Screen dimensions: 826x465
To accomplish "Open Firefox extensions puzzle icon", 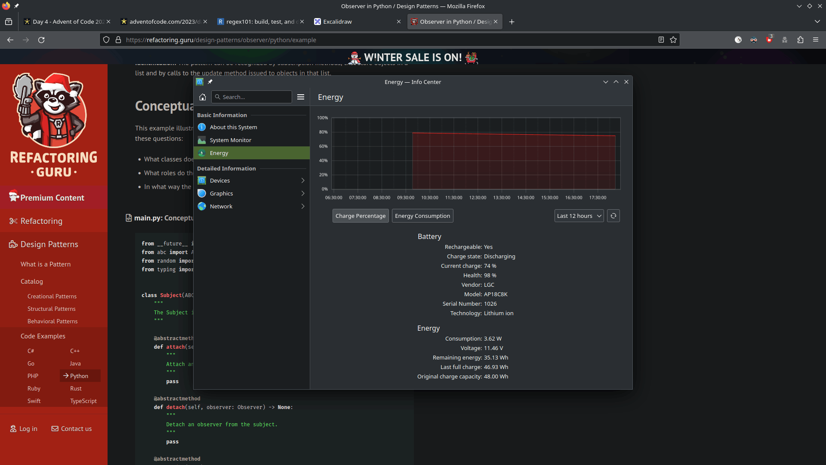I will coord(800,40).
